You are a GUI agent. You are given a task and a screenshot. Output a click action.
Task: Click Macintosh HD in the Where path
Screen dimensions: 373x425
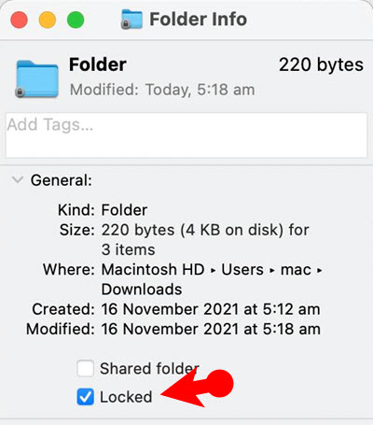(x=153, y=269)
